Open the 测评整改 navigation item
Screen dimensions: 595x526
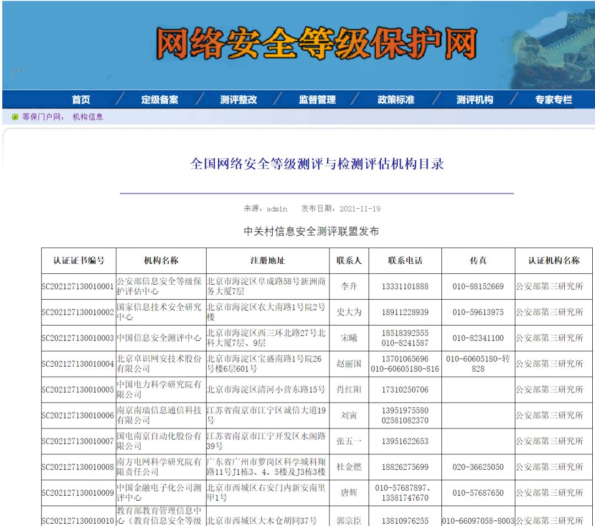coord(239,100)
